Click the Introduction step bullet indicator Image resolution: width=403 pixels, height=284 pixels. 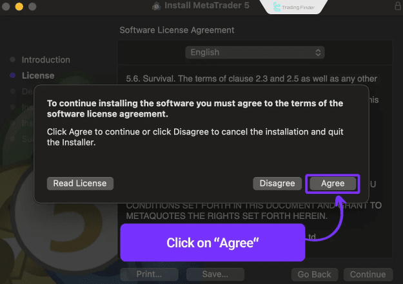coord(12,60)
